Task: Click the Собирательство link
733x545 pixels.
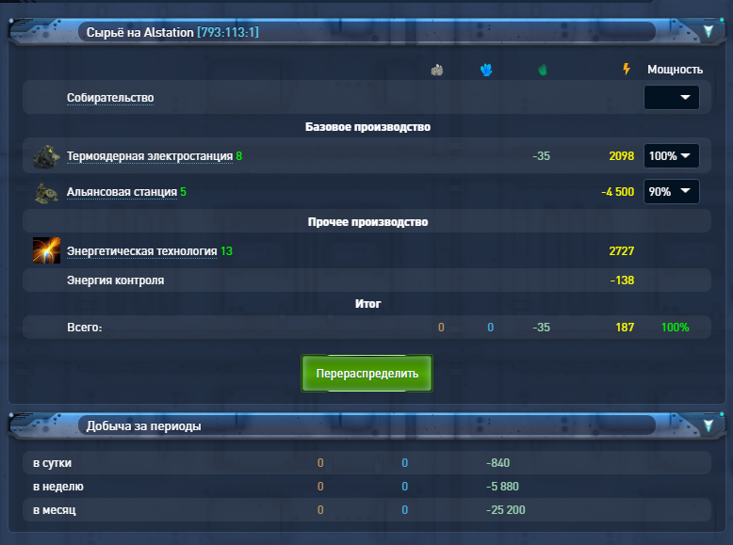Action: pos(110,98)
